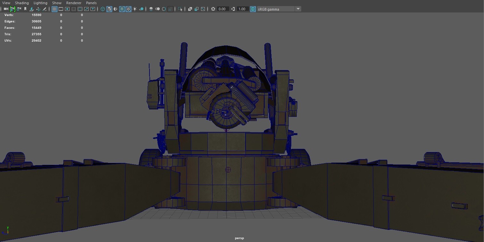The width and height of the screenshot is (484, 242).
Task: Toggle the Lock Camera button
Action: 12,9
